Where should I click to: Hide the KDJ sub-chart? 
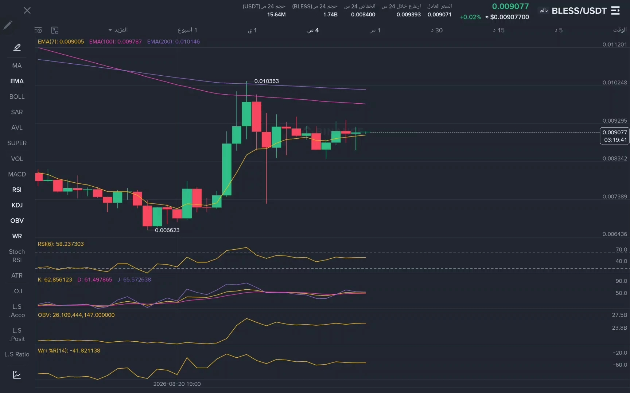click(x=17, y=205)
